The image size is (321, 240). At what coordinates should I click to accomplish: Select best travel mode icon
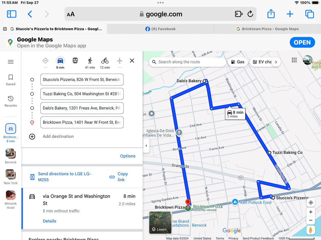45,61
